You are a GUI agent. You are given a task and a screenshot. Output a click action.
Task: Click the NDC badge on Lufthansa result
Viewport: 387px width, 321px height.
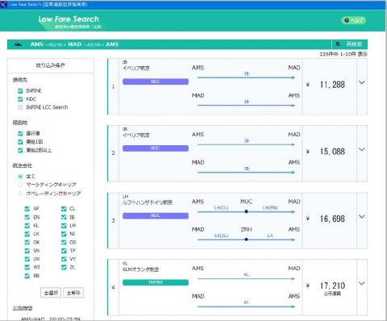(156, 215)
